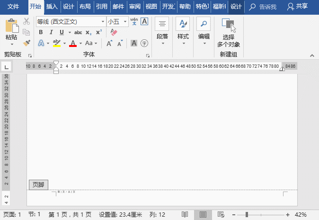Viewport: 319px width, 220px height.
Task: Apply red font color
Action: point(73,43)
